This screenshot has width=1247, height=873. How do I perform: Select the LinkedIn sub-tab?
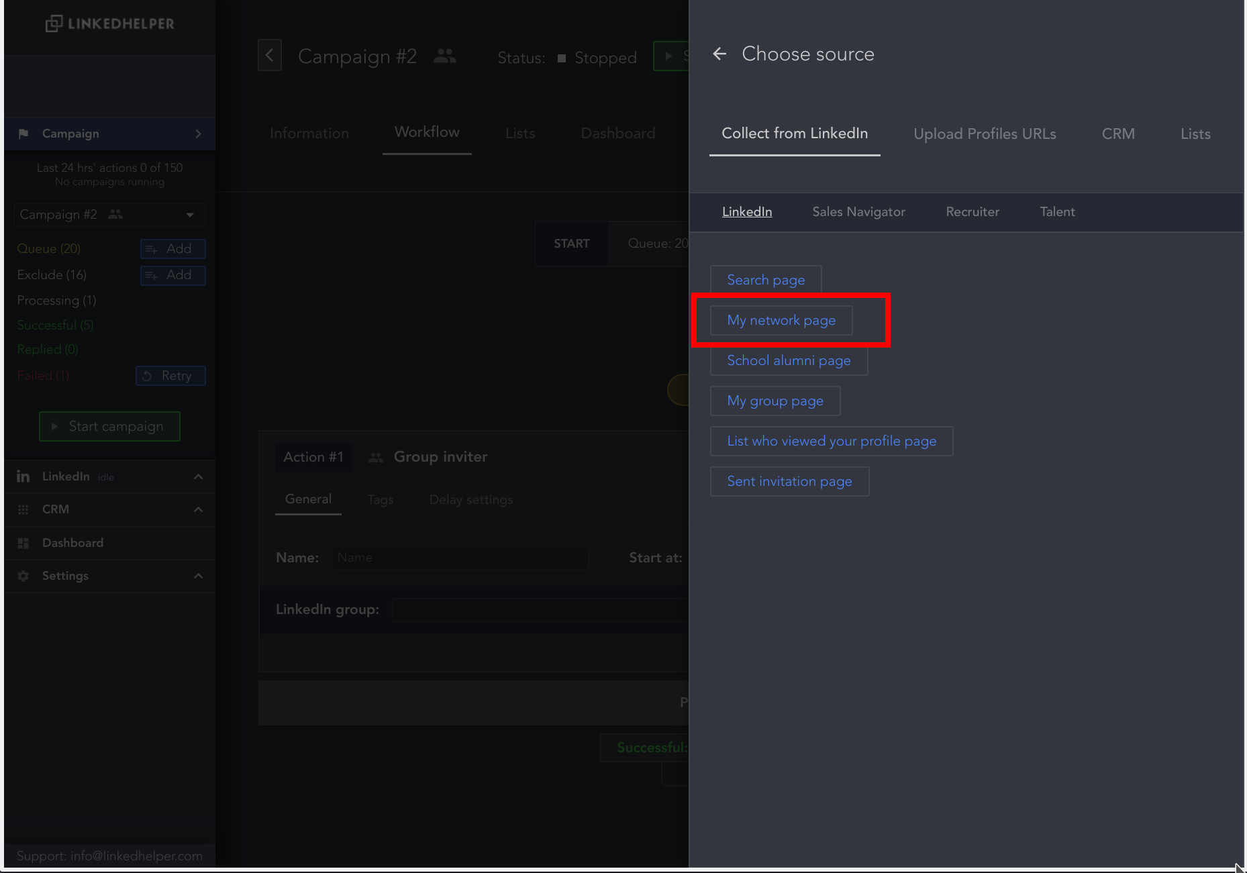click(x=747, y=212)
